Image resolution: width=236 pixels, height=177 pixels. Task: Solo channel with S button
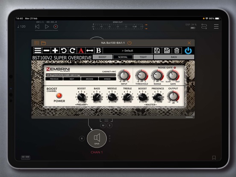[x=109, y=125]
